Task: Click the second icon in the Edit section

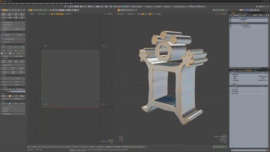Action: [10, 103]
